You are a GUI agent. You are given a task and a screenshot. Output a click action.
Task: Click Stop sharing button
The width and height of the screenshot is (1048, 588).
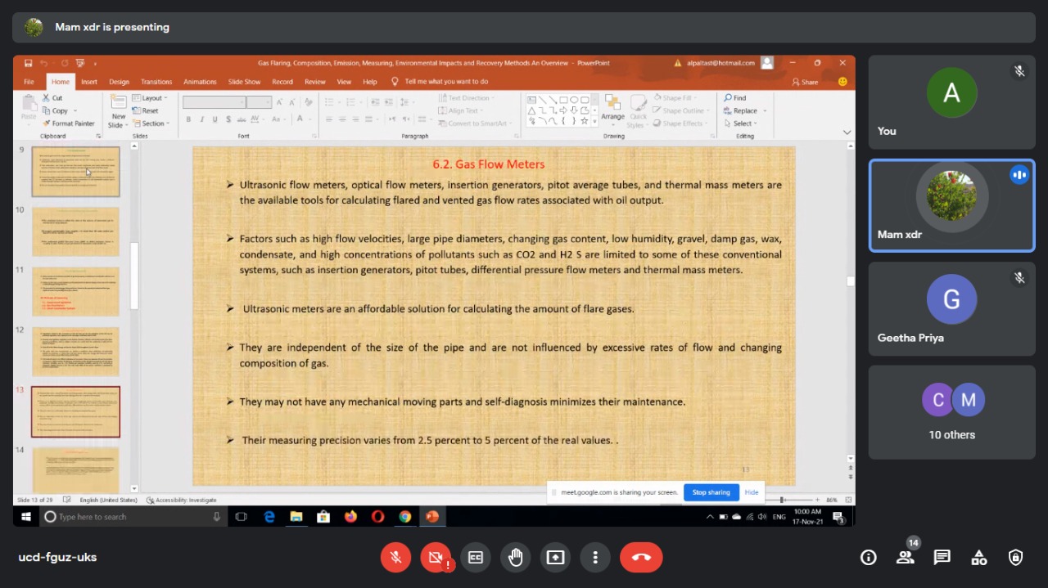point(711,492)
